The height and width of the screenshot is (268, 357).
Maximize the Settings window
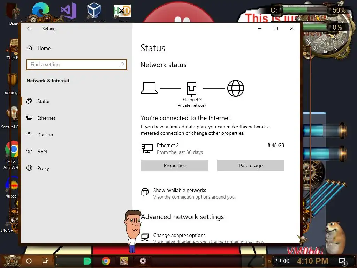pos(276,28)
